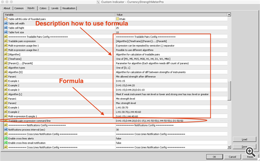
Task: Click the Reset button
Action: (250, 157)
